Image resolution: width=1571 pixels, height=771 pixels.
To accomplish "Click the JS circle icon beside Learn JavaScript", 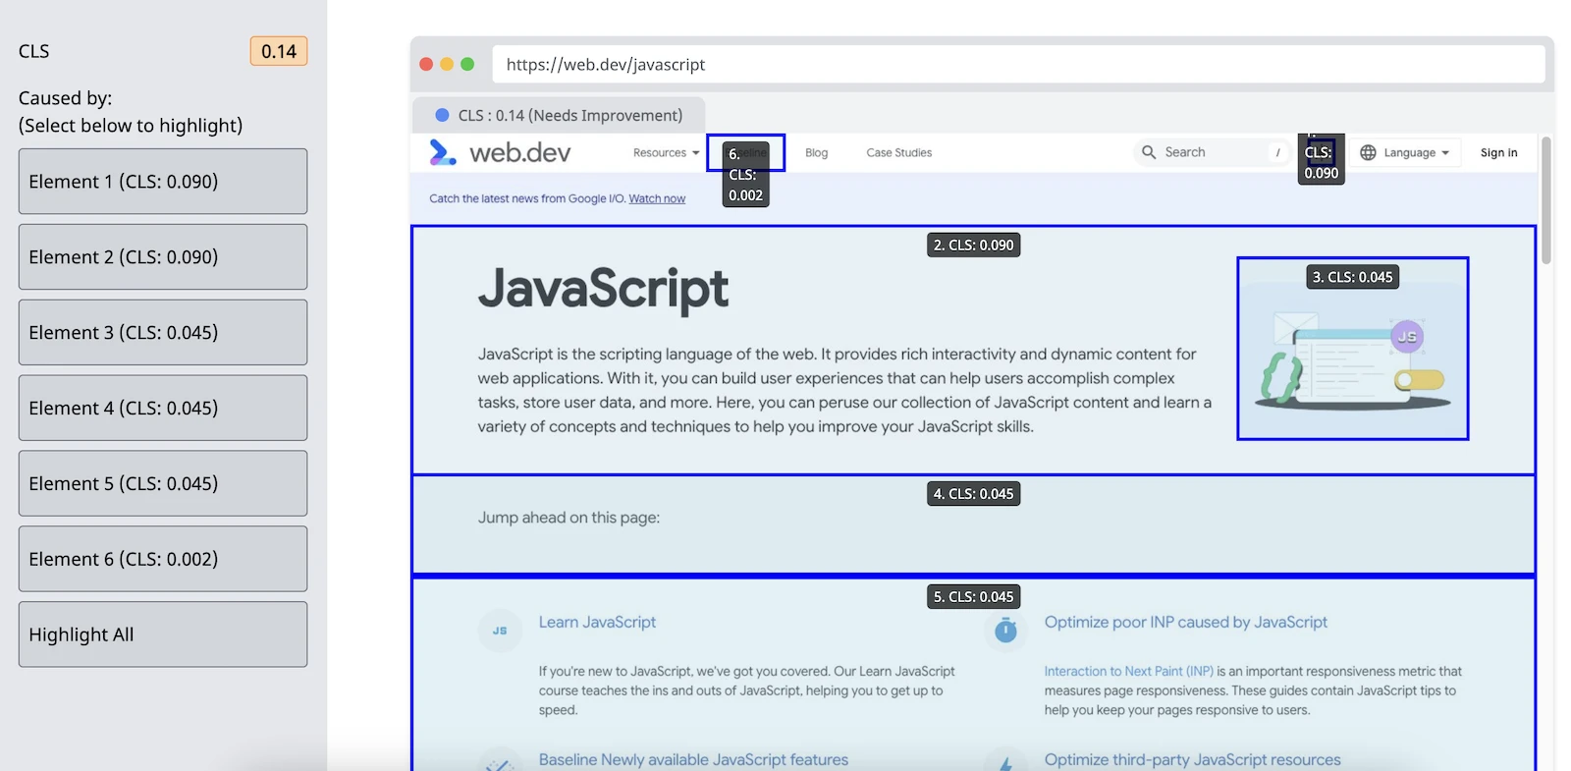I will point(500,631).
